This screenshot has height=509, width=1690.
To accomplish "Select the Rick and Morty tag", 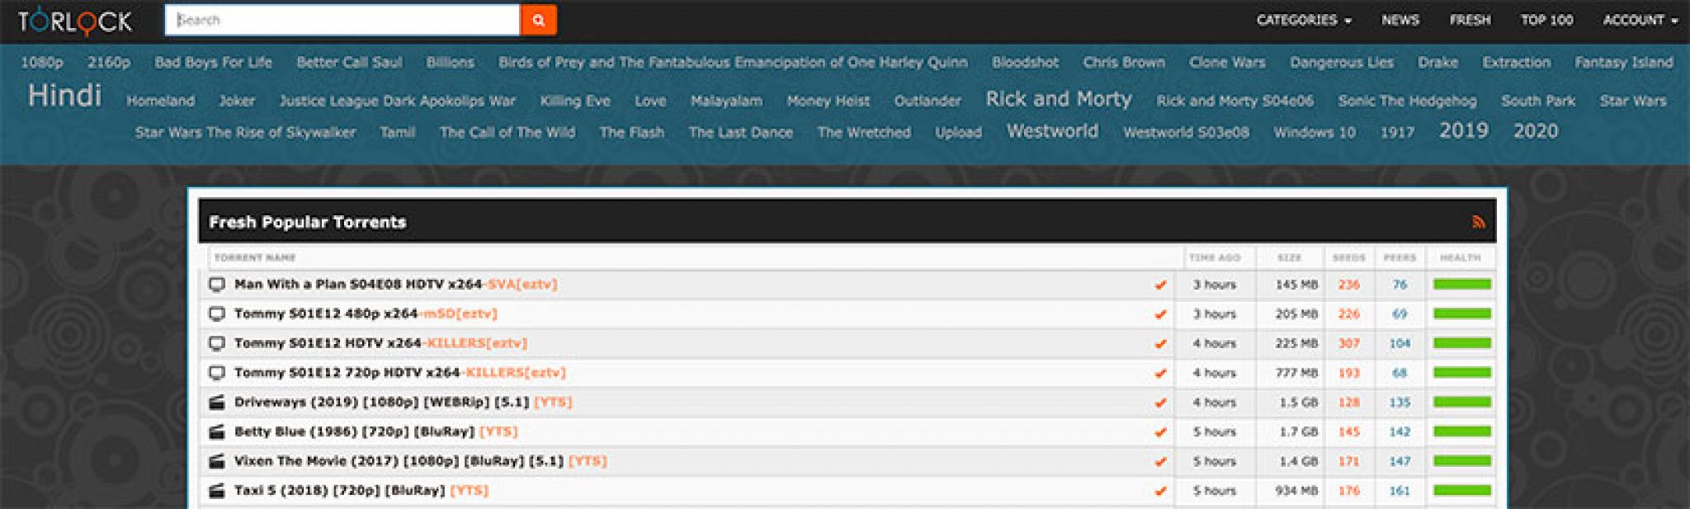I will pyautogui.click(x=1058, y=99).
